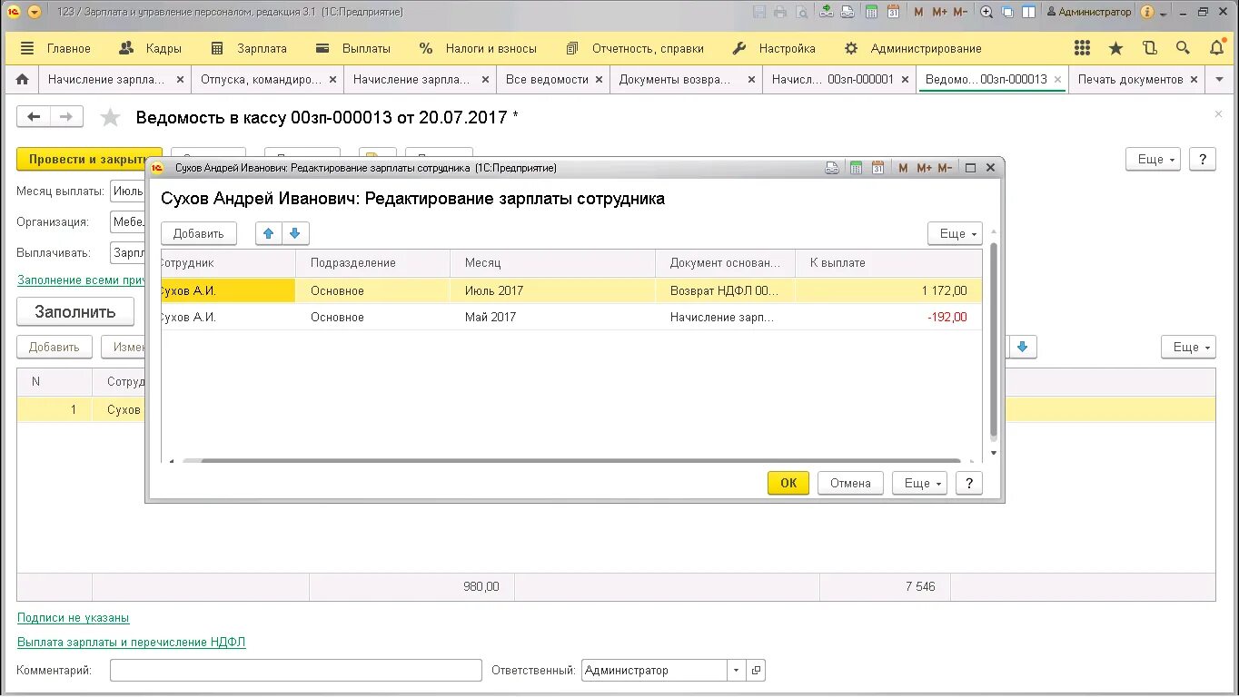Click the dialog's vertical scrollbar
This screenshot has height=697, width=1239.
point(994,340)
